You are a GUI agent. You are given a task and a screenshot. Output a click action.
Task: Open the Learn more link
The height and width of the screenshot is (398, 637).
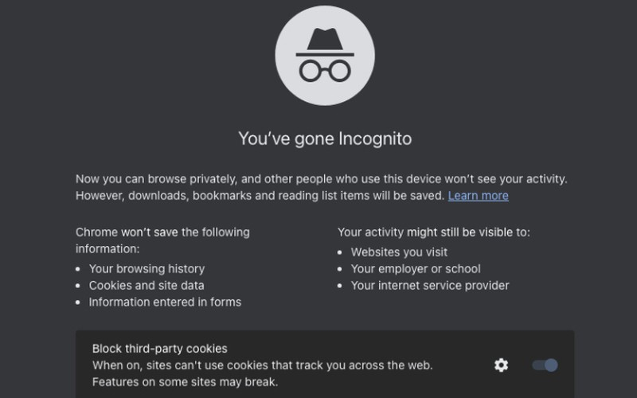(478, 196)
